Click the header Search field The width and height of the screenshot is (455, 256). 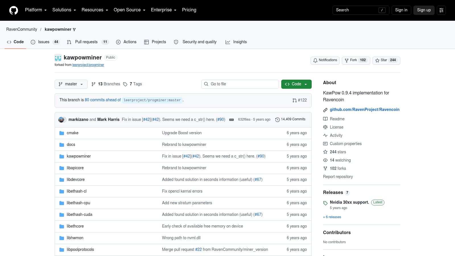[361, 10]
